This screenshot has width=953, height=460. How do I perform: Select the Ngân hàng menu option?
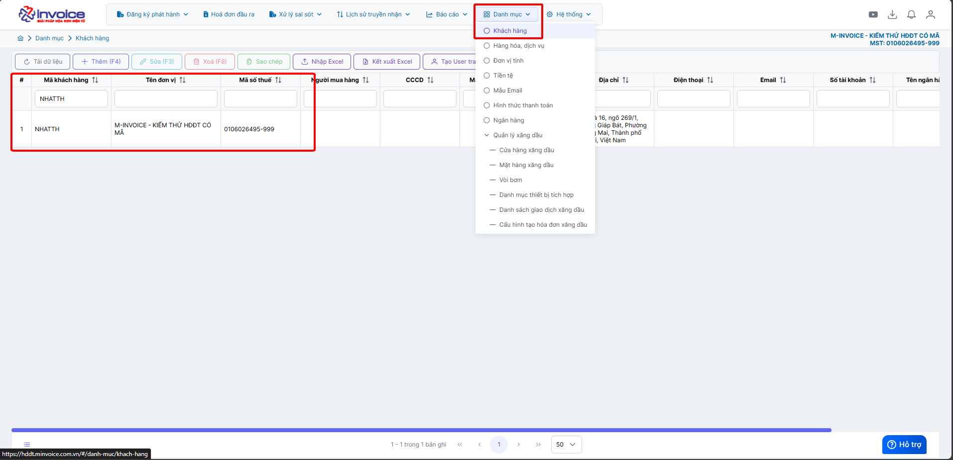point(508,120)
